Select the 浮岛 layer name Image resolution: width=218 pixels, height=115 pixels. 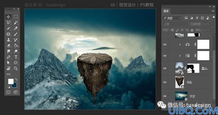(x=189, y=82)
